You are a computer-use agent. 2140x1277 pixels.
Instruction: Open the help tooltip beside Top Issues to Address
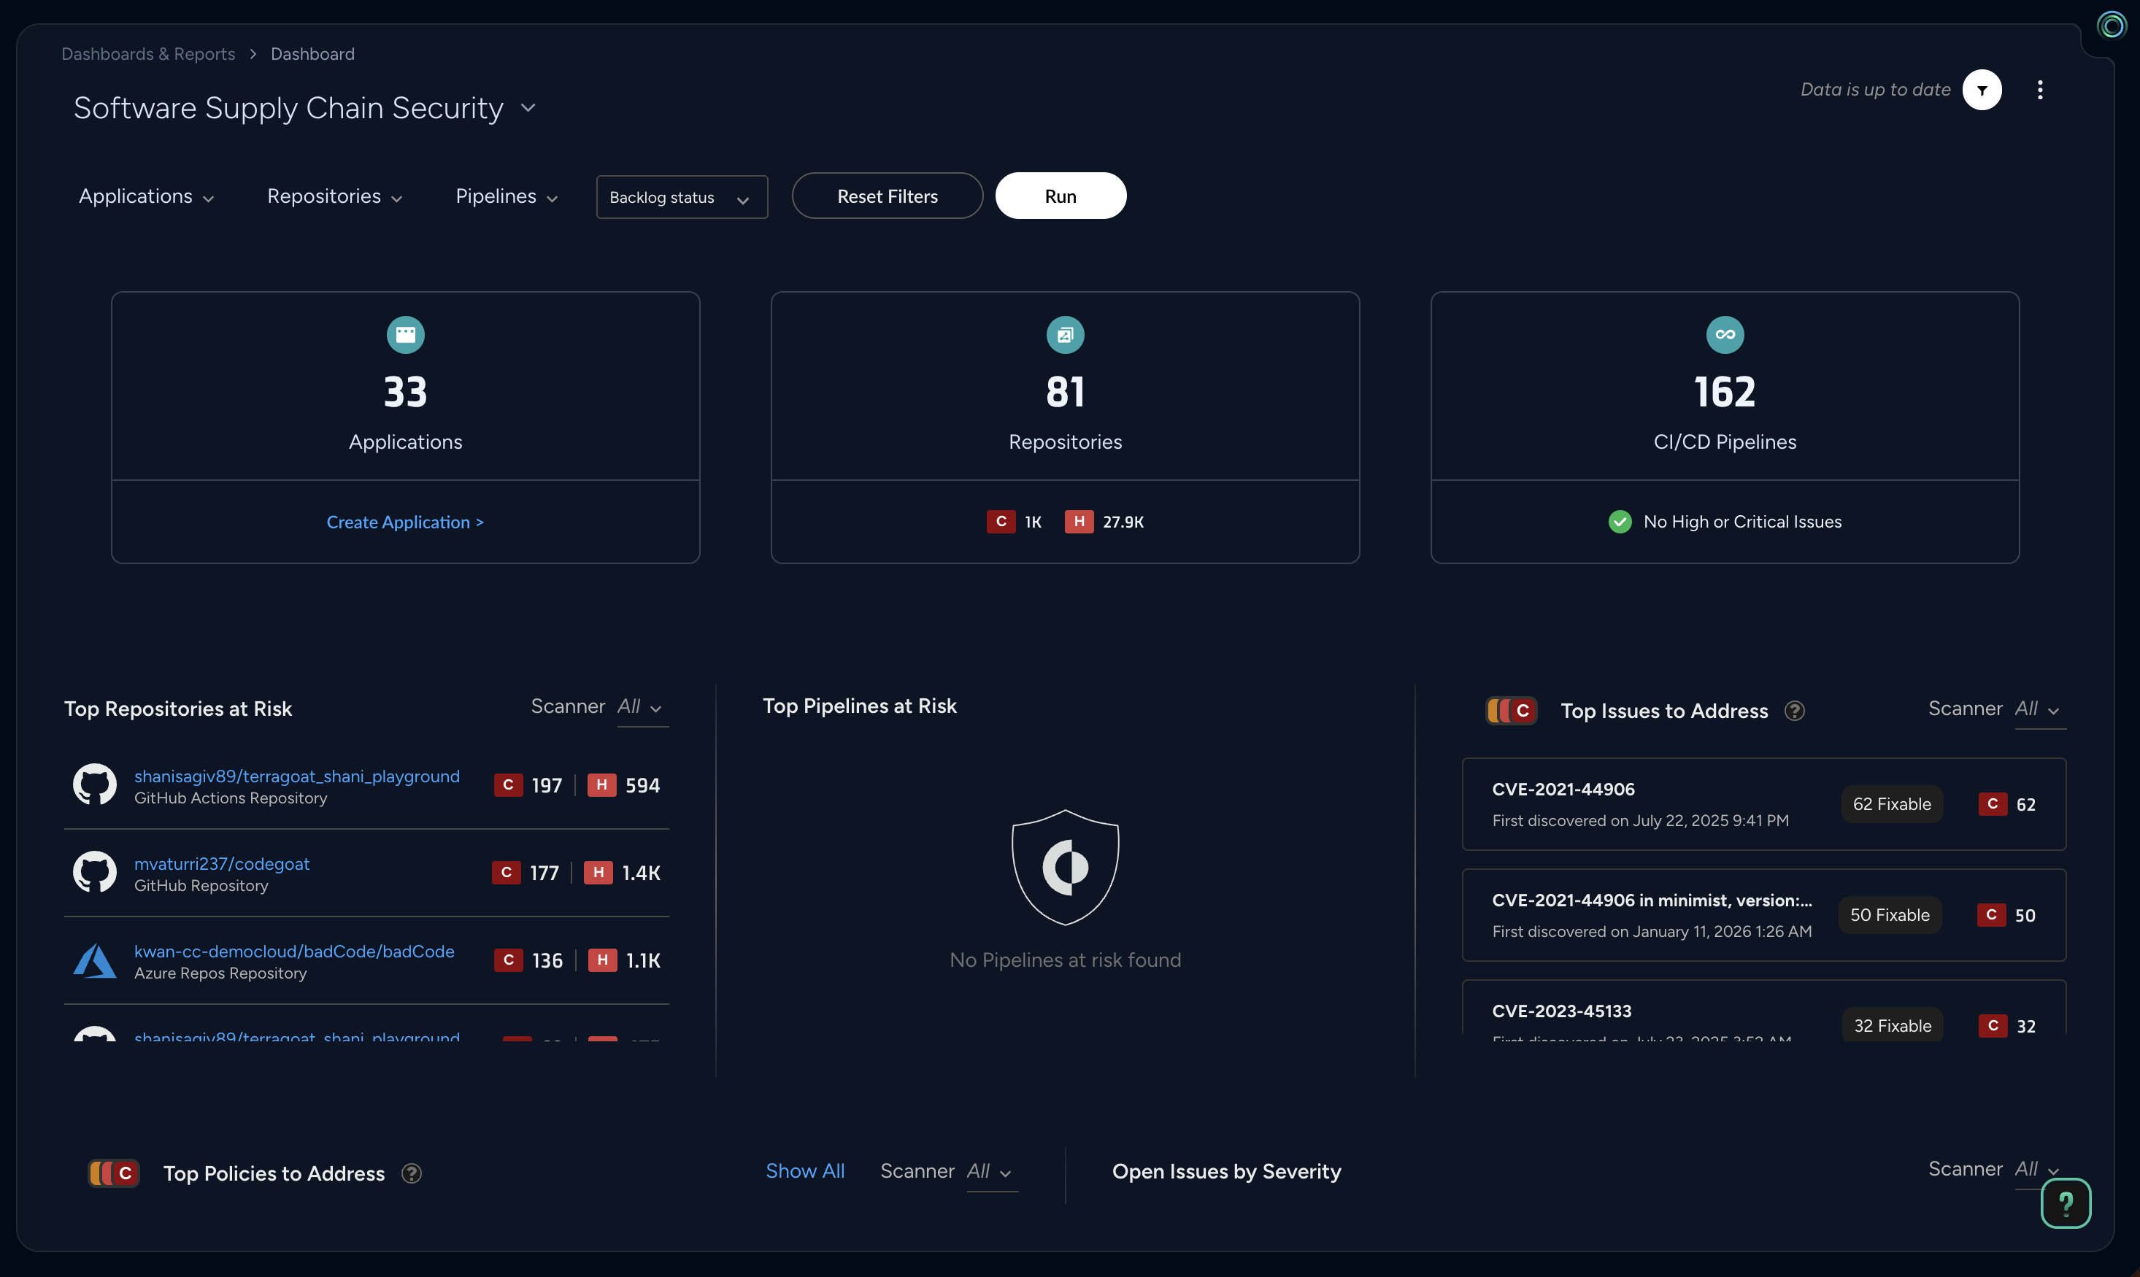[x=1795, y=710]
